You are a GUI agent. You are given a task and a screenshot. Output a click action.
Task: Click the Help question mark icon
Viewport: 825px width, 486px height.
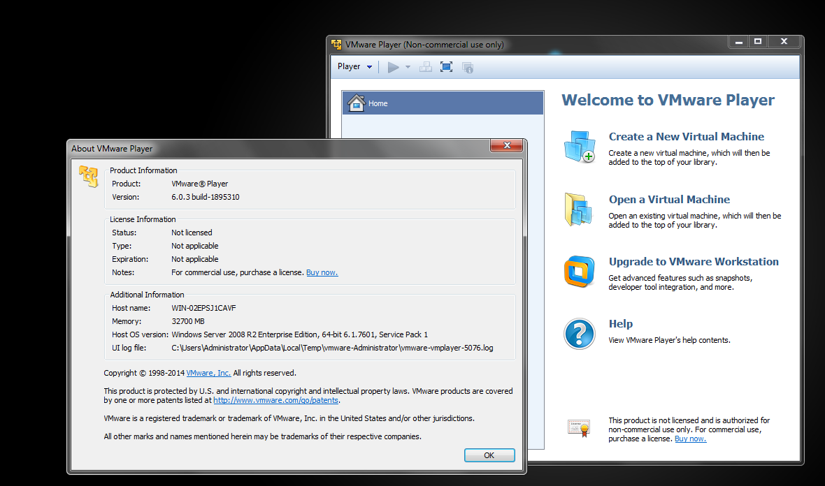[580, 334]
